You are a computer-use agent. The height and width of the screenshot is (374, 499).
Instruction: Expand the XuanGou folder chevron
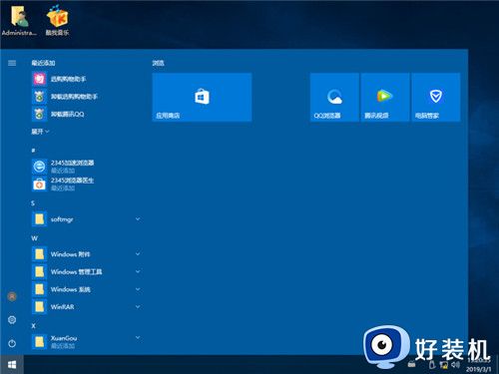(138, 338)
